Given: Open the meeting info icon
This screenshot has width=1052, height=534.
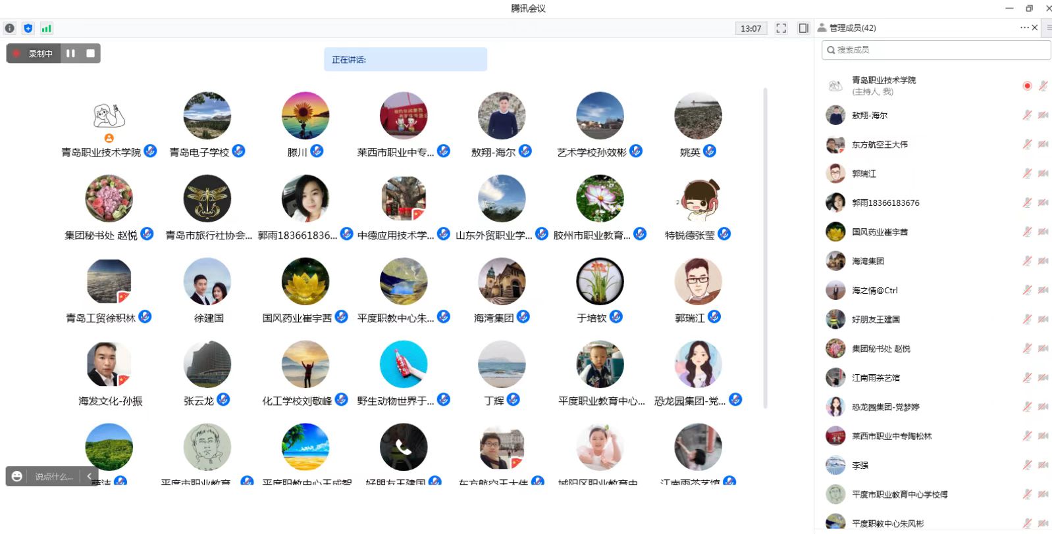Looking at the screenshot, I should (x=10, y=28).
